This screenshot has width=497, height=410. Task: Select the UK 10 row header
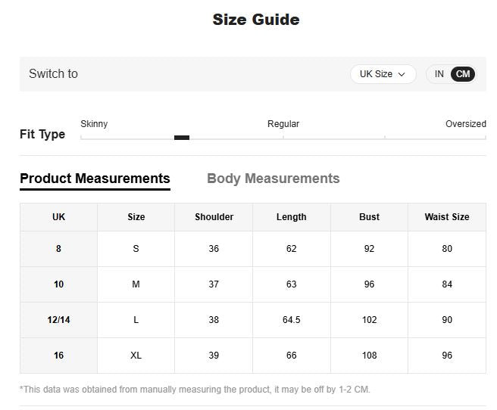coord(58,284)
